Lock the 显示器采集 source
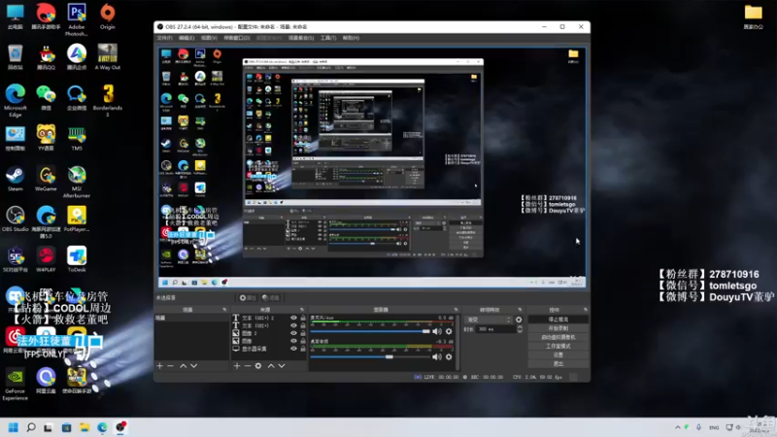This screenshot has width=777, height=437. point(303,349)
